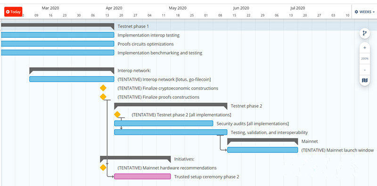Click the Jun 2020 month header

[241, 8]
